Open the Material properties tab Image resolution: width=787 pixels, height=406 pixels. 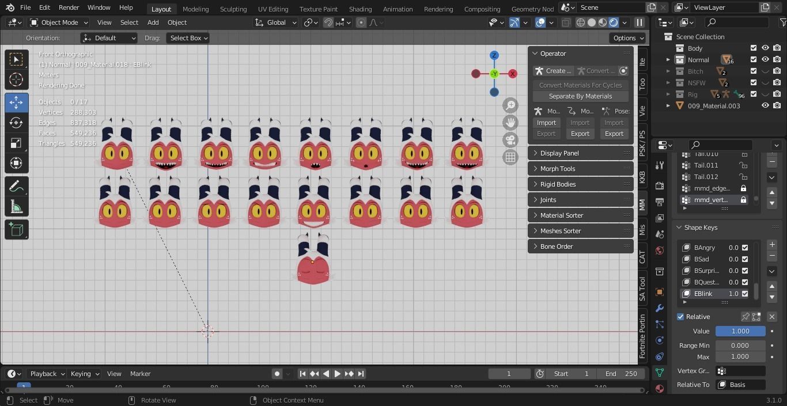click(660, 389)
